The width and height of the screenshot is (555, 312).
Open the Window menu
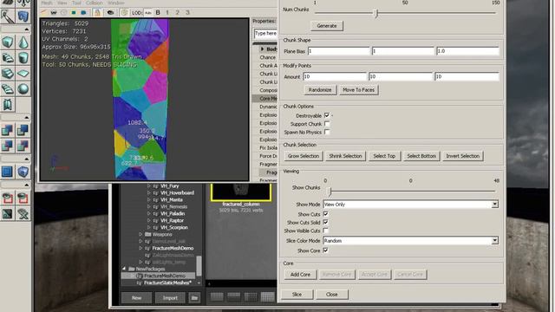pyautogui.click(x=115, y=3)
